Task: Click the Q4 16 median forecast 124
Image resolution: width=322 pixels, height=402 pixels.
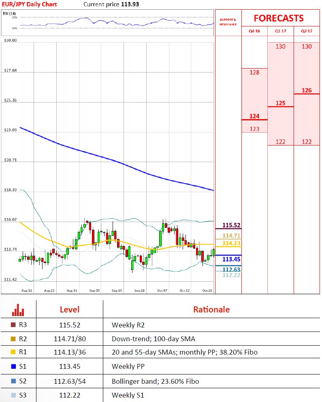Action: pos(254,116)
